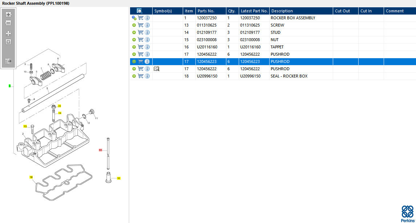The height and width of the screenshot is (223, 416).
Task: Click the Cut In column header
Action: click(x=371, y=11)
